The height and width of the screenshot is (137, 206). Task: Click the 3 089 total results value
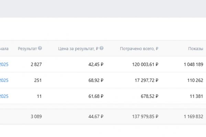36,116
